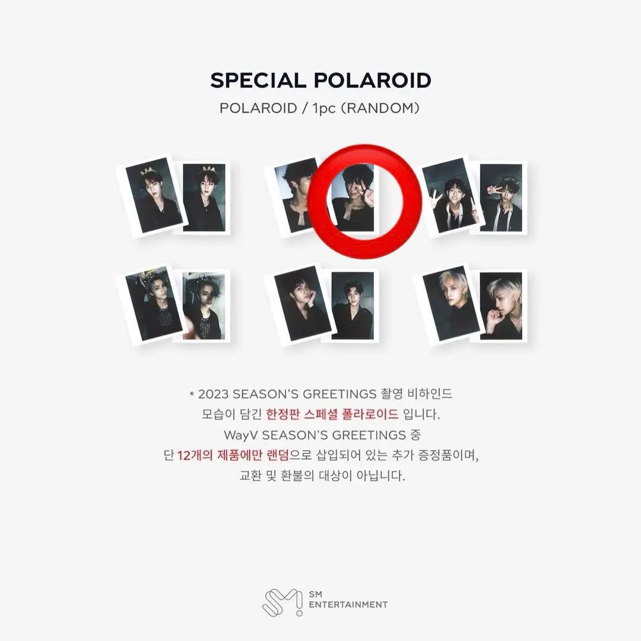Click the red circle ring marker

pos(365,201)
